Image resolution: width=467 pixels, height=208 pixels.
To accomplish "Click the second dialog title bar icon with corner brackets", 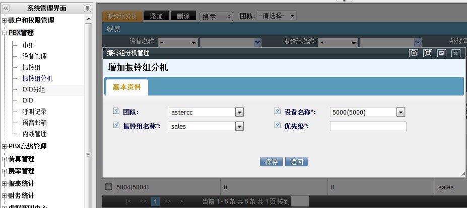I will point(428,53).
